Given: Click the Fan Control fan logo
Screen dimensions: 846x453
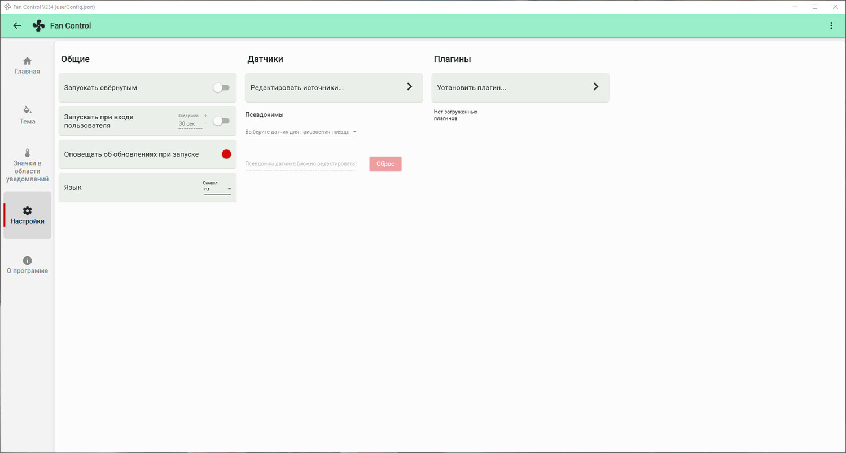Looking at the screenshot, I should pyautogui.click(x=38, y=26).
